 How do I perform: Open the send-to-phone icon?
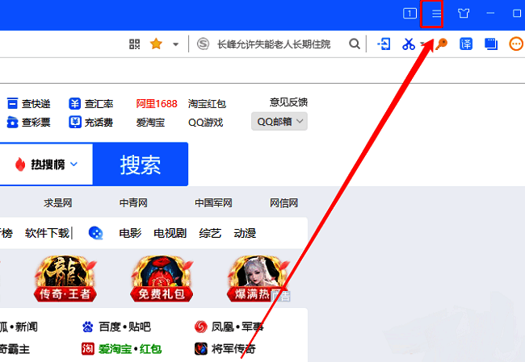[x=384, y=44]
